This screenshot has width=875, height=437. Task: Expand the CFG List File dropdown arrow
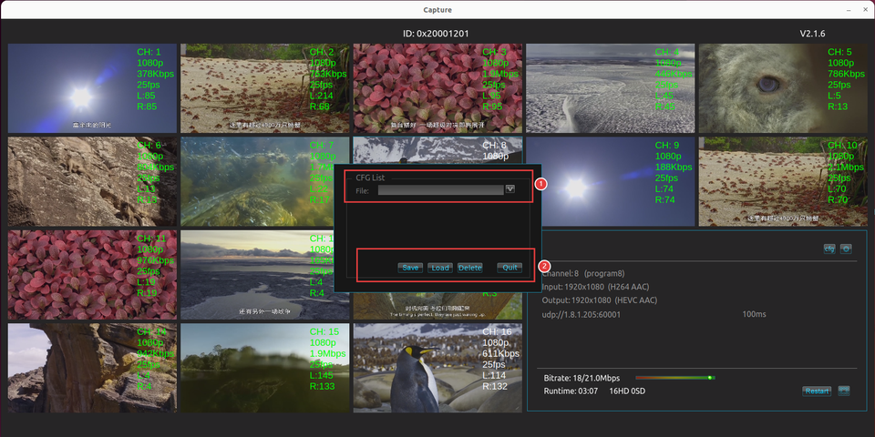(510, 189)
